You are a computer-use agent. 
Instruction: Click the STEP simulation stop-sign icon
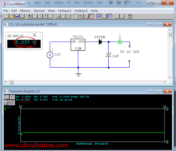pyautogui.click(x=92, y=16)
